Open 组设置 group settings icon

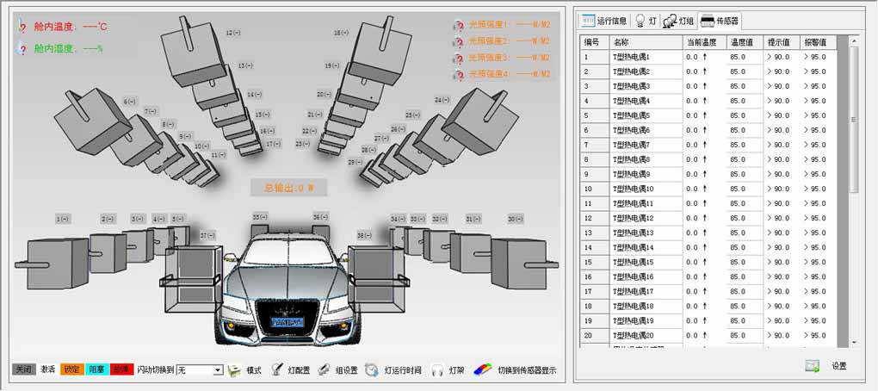pyautogui.click(x=324, y=370)
